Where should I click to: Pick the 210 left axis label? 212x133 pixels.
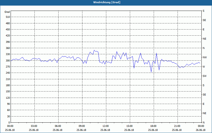8,79
